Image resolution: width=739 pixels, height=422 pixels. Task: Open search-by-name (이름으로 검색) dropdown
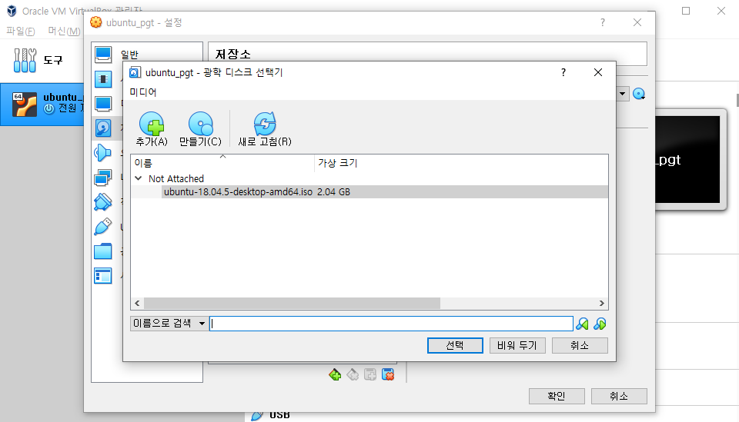pyautogui.click(x=169, y=323)
